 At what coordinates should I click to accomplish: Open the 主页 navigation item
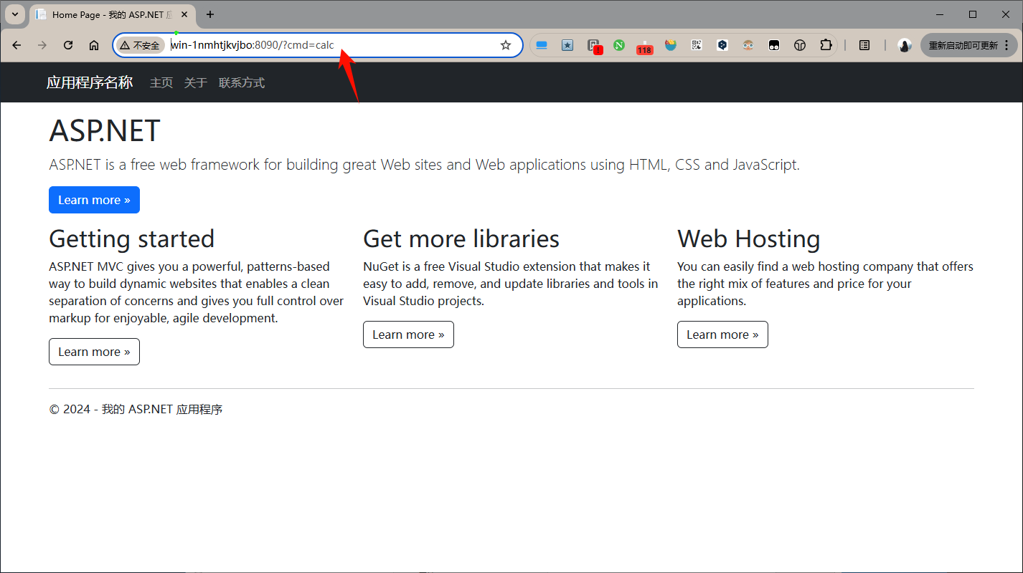point(161,83)
